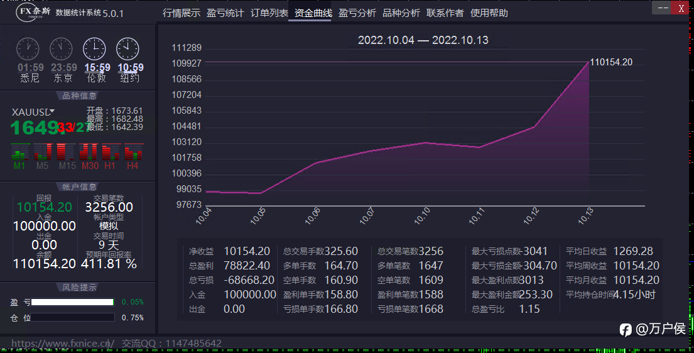Click the 交易笔数 value 3256.00
Viewport: 694px width, 353px height.
109,207
